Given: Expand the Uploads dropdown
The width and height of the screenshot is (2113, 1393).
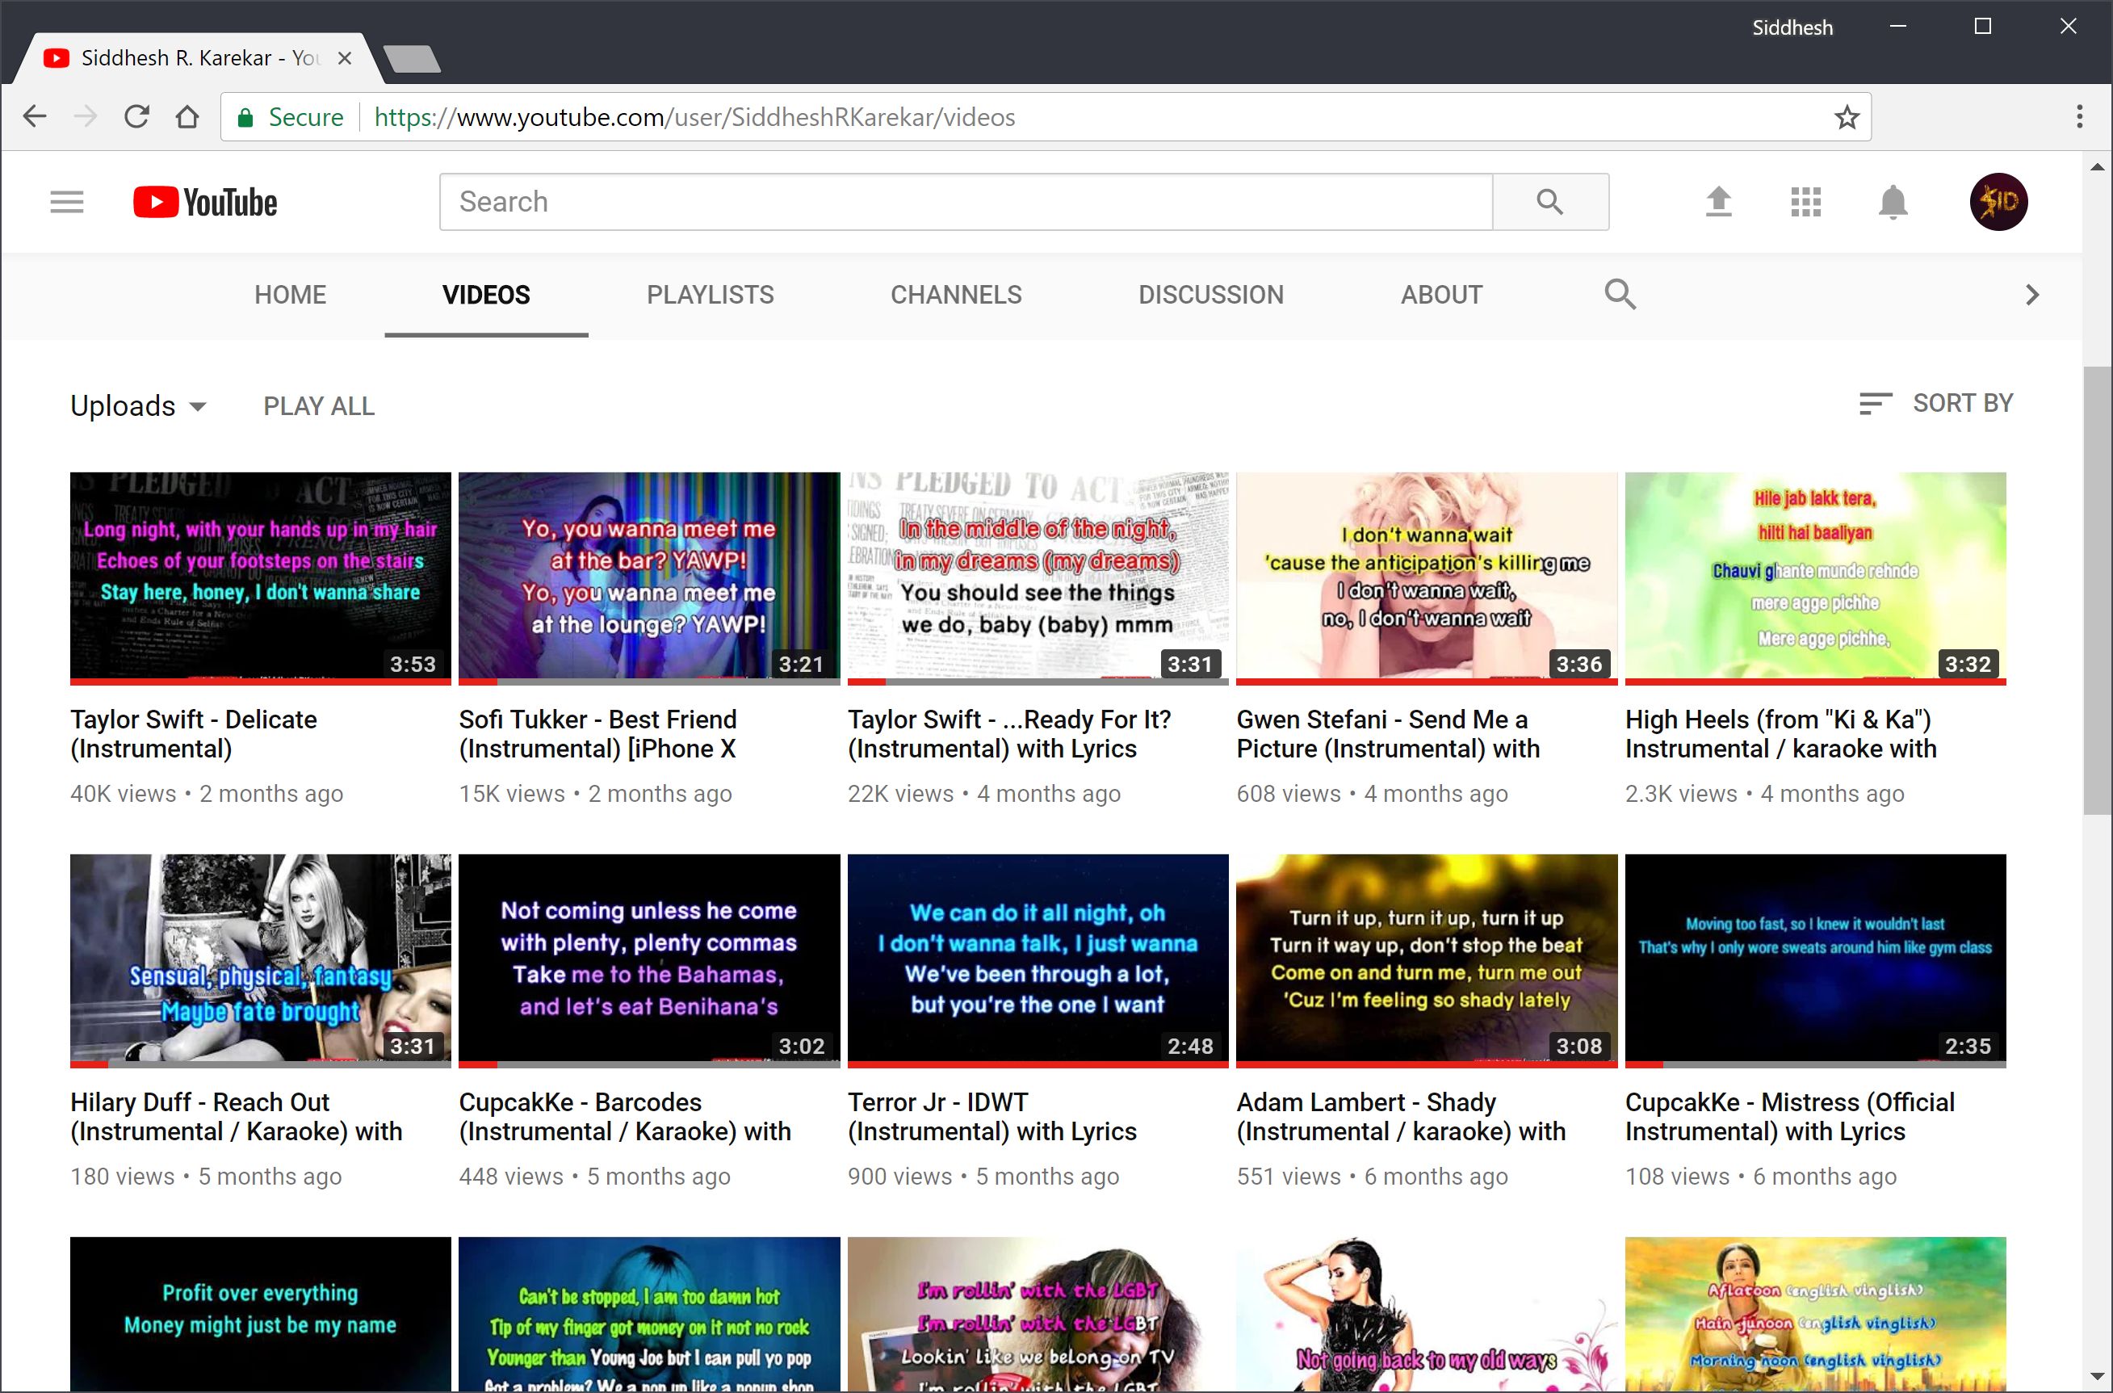Looking at the screenshot, I should point(139,406).
